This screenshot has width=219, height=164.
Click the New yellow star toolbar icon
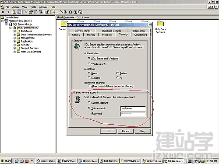pyautogui.click(x=54, y=12)
